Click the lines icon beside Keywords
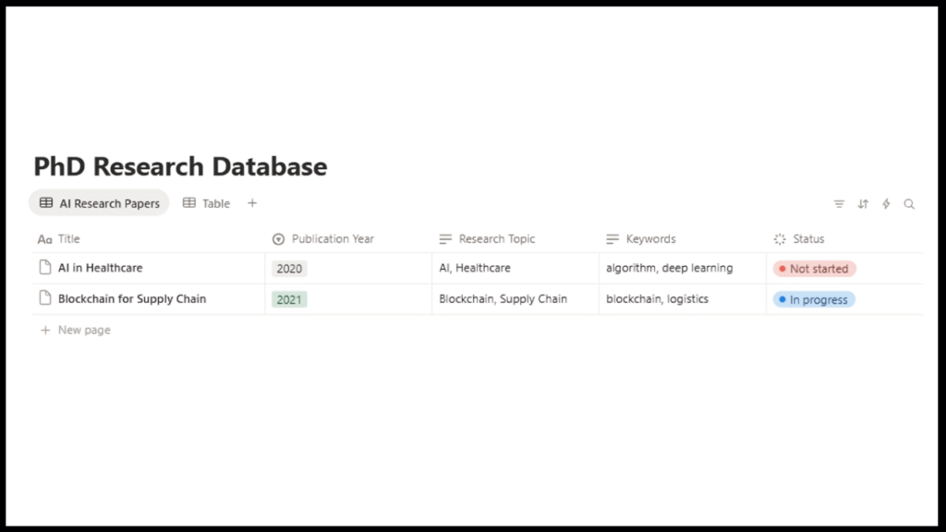Screen dimensions: 946x532 coord(612,238)
